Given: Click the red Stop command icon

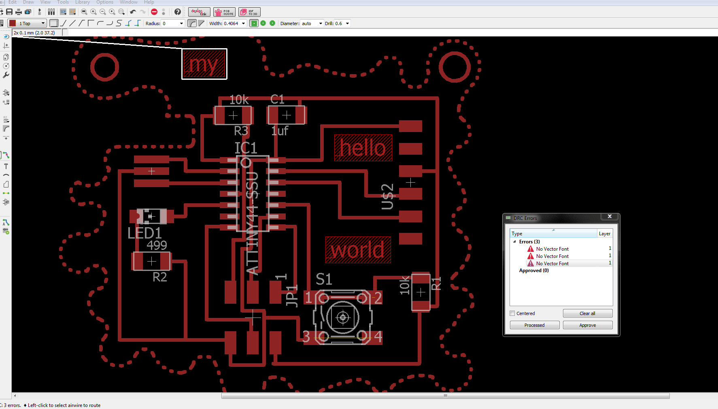Looking at the screenshot, I should point(154,12).
